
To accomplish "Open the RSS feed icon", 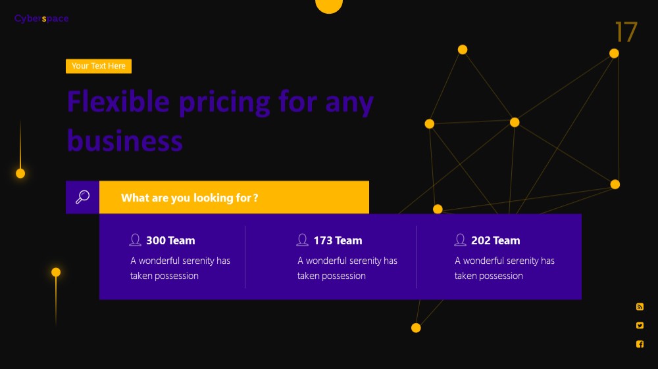I will point(640,307).
